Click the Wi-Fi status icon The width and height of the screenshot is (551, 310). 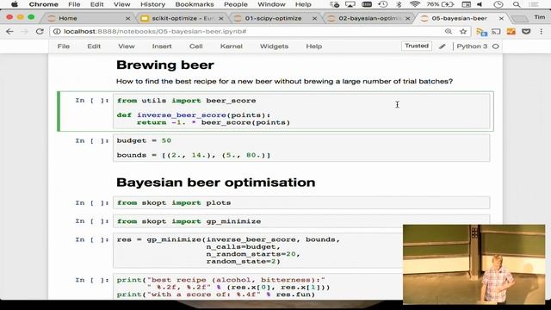(415, 4)
